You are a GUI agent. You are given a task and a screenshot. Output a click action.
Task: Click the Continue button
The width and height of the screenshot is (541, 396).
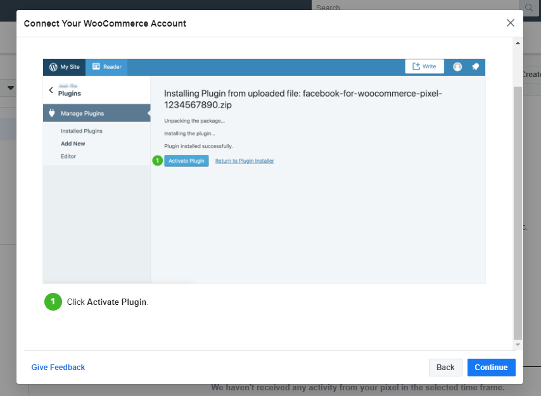pyautogui.click(x=492, y=368)
